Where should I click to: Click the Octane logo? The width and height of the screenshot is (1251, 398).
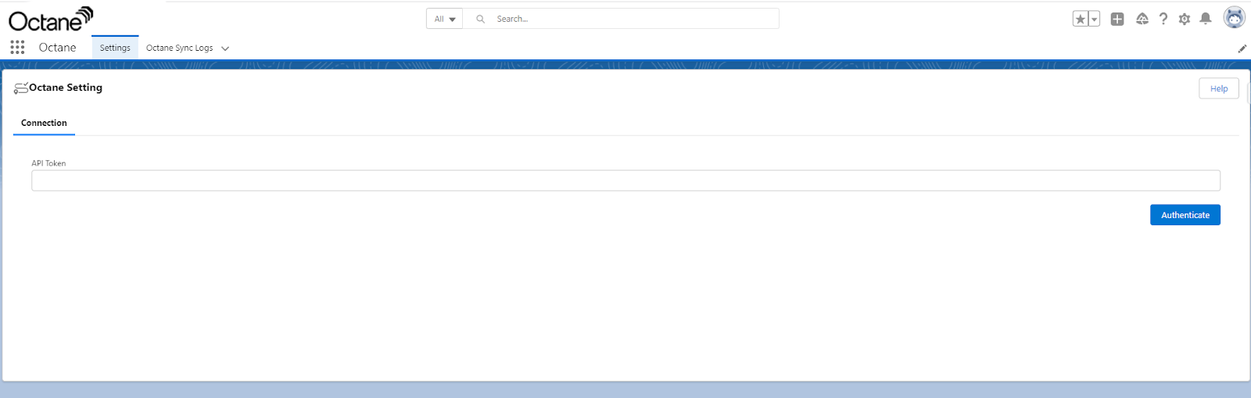51,19
